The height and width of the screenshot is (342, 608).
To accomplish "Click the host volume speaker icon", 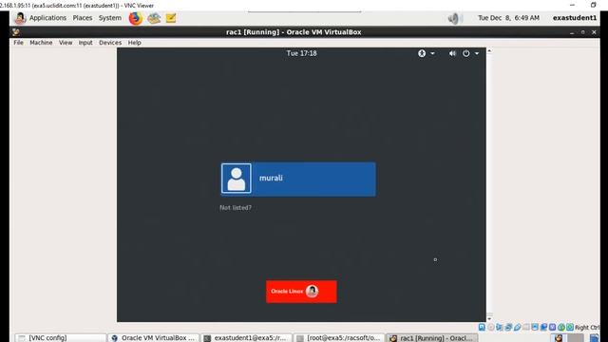I will point(453,18).
